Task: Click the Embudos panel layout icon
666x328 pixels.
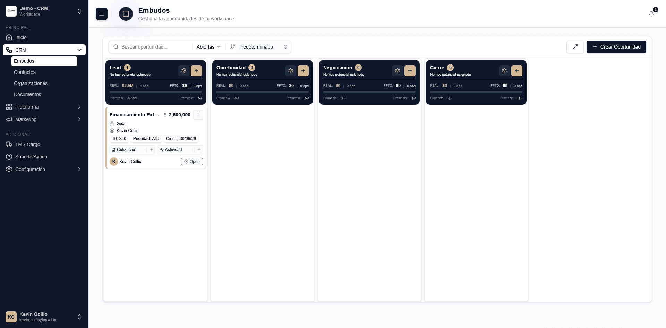Action: [x=126, y=14]
